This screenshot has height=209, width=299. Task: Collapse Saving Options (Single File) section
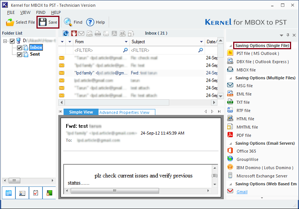[231, 46]
